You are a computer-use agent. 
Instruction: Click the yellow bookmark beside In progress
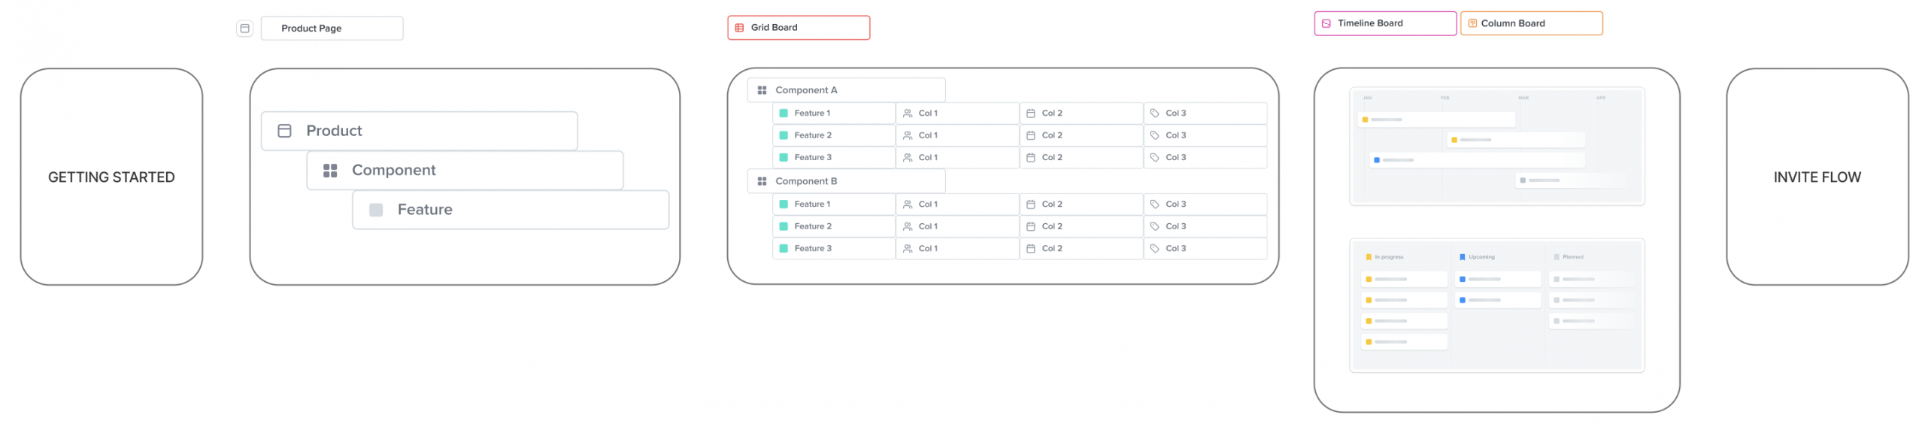coord(1369,257)
